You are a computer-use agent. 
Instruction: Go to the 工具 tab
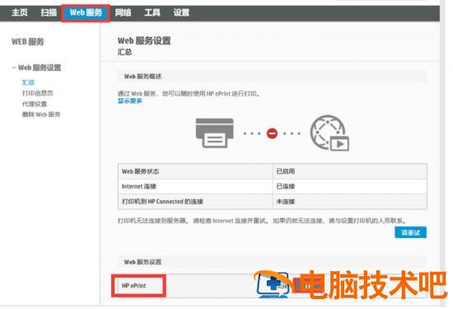click(152, 12)
